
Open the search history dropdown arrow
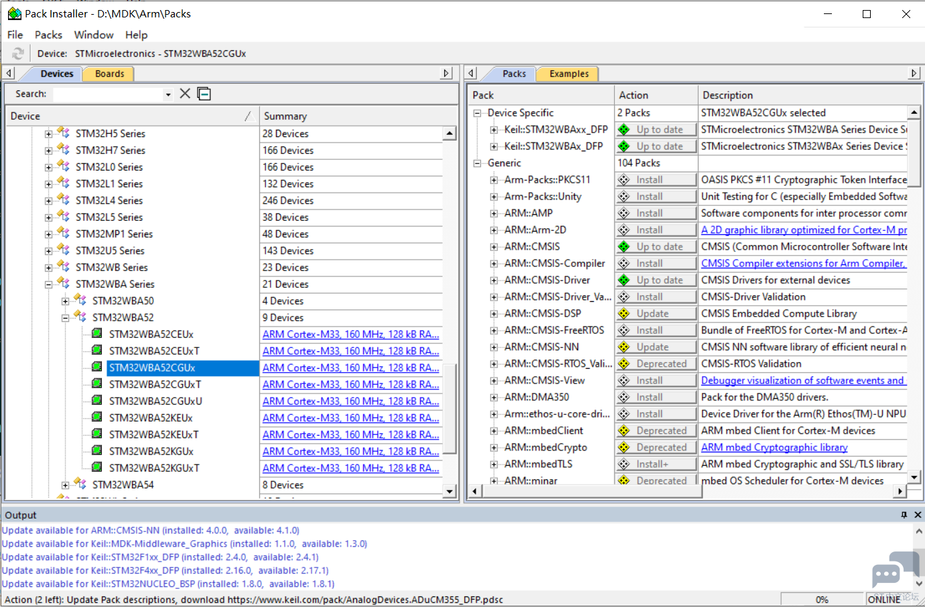168,94
